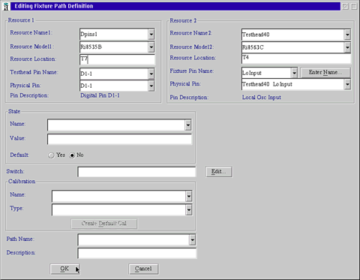Image resolution: width=360 pixels, height=280 pixels.
Task: Expand the Path Name dropdown arrow
Action: (x=192, y=239)
